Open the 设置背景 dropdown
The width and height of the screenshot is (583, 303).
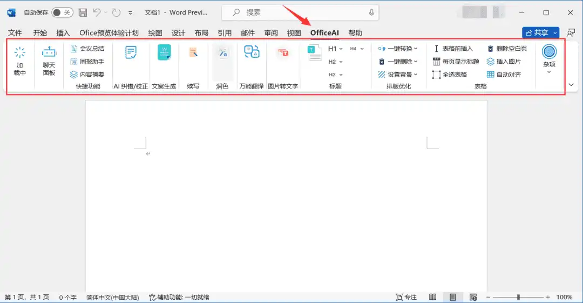point(397,75)
